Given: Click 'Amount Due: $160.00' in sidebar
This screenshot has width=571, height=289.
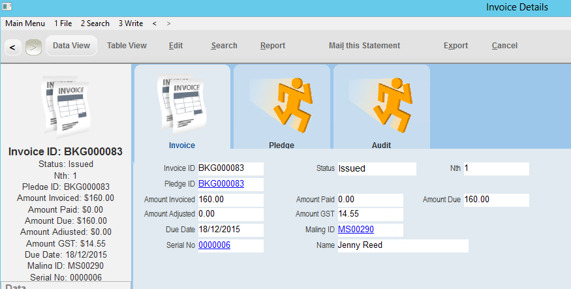Looking at the screenshot, I should [x=66, y=221].
